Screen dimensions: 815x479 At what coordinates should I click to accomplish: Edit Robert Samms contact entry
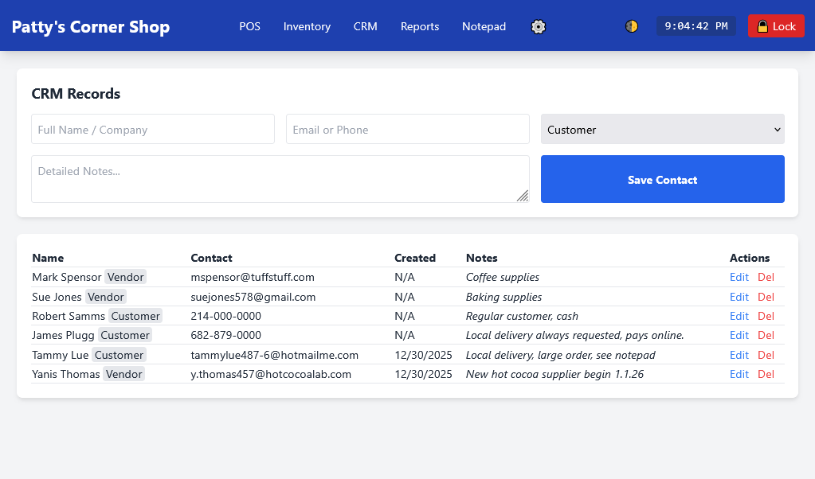click(x=739, y=316)
